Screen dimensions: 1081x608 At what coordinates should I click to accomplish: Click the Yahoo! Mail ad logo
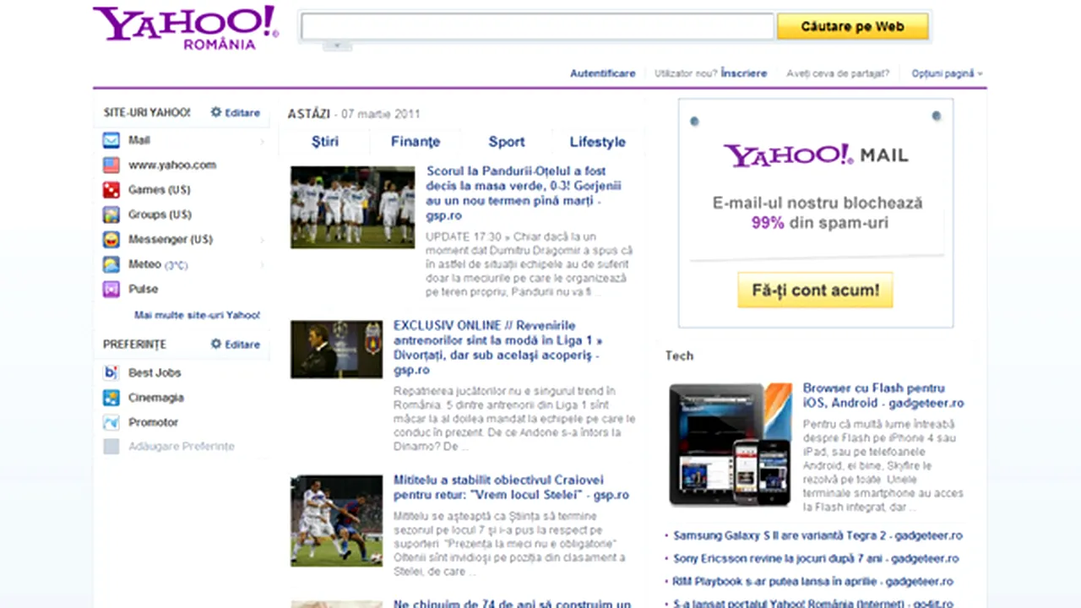[x=816, y=155]
